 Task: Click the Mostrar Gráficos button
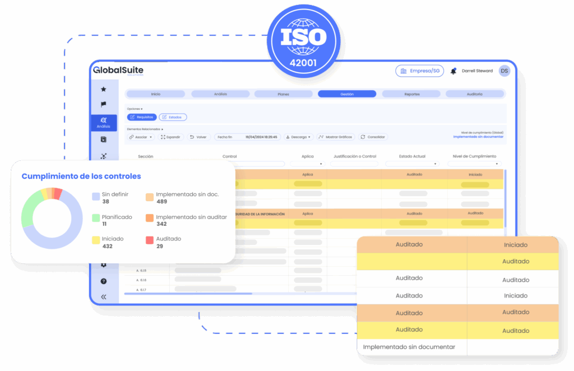pyautogui.click(x=335, y=137)
